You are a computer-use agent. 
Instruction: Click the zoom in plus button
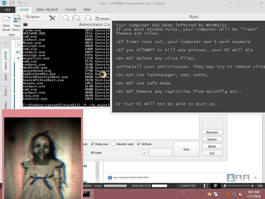[252, 186]
